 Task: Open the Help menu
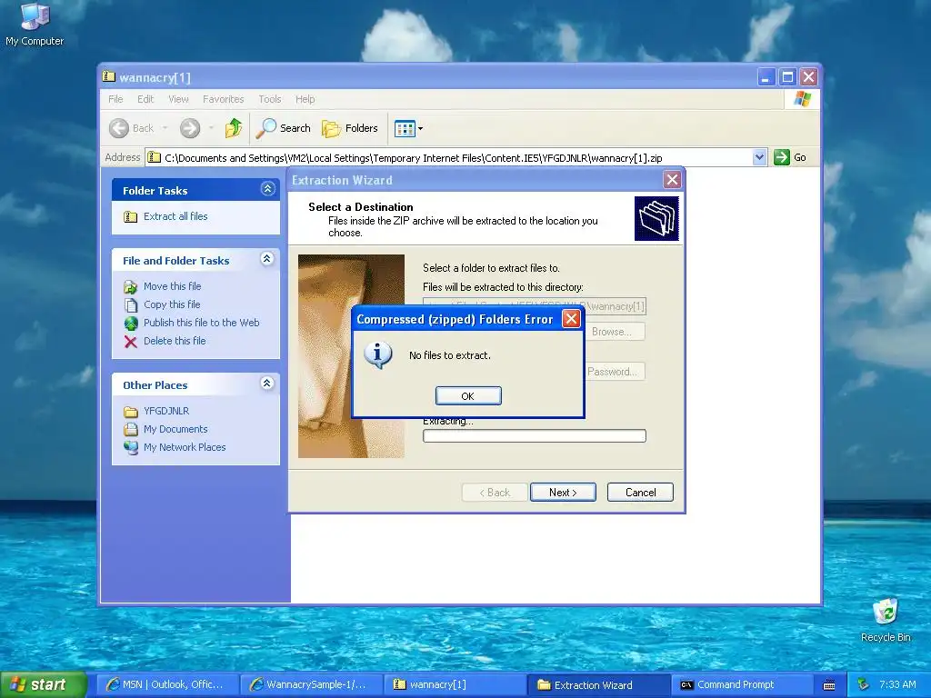[305, 99]
